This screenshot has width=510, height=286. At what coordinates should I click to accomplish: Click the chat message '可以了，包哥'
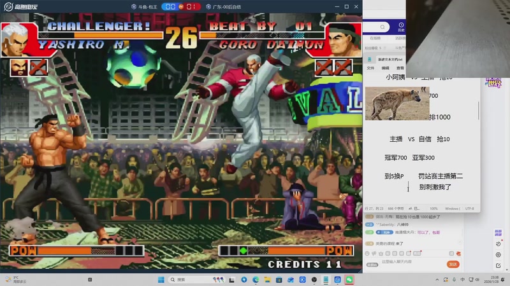coord(428,232)
